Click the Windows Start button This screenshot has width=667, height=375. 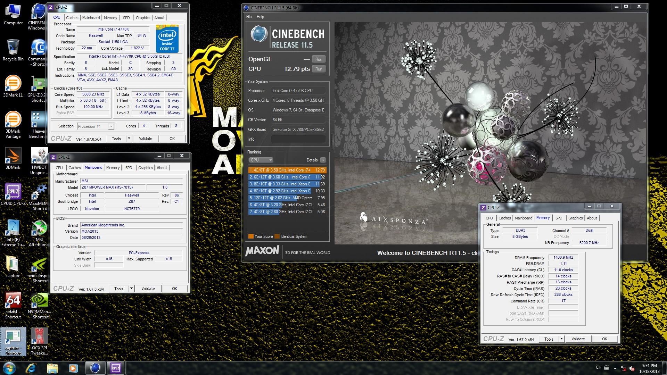coord(9,368)
